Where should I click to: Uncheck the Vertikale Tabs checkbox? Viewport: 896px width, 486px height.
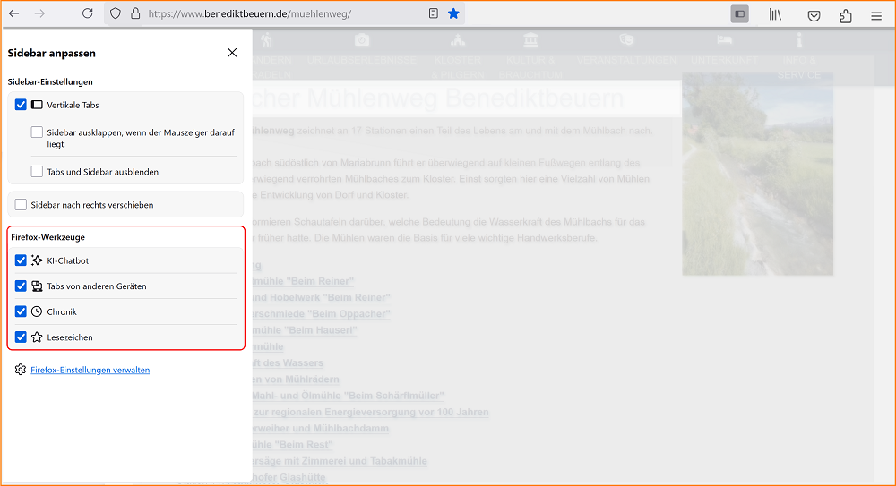[22, 105]
